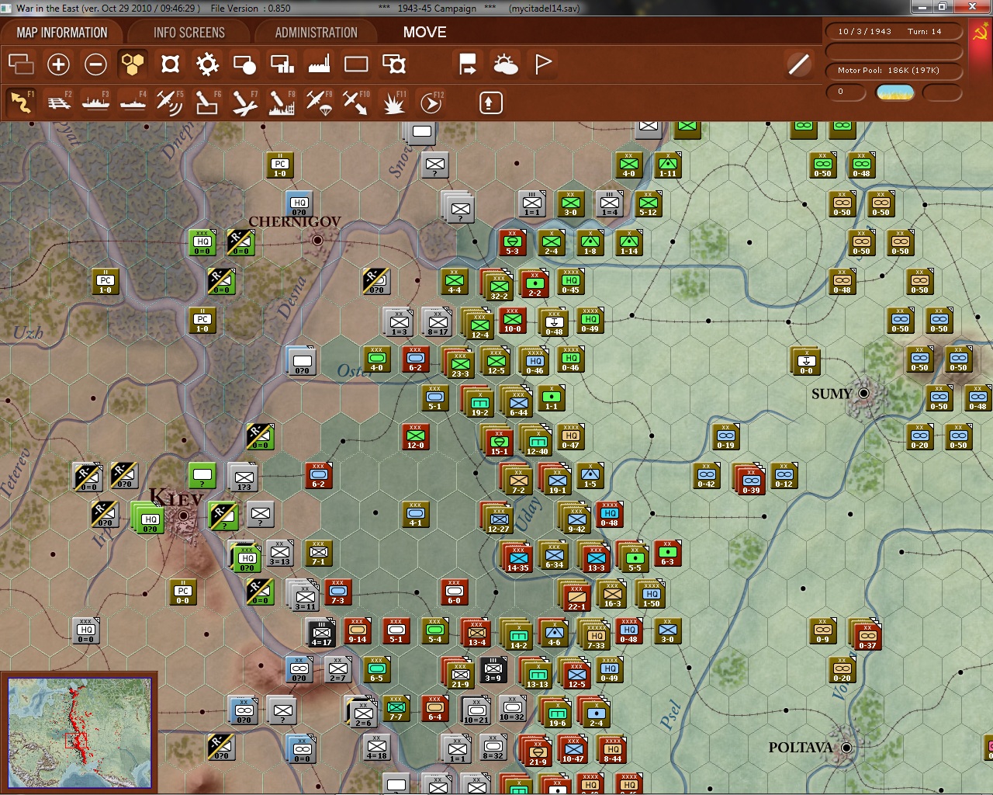
Task: Select F6 bomb unit mode
Action: tap(207, 102)
